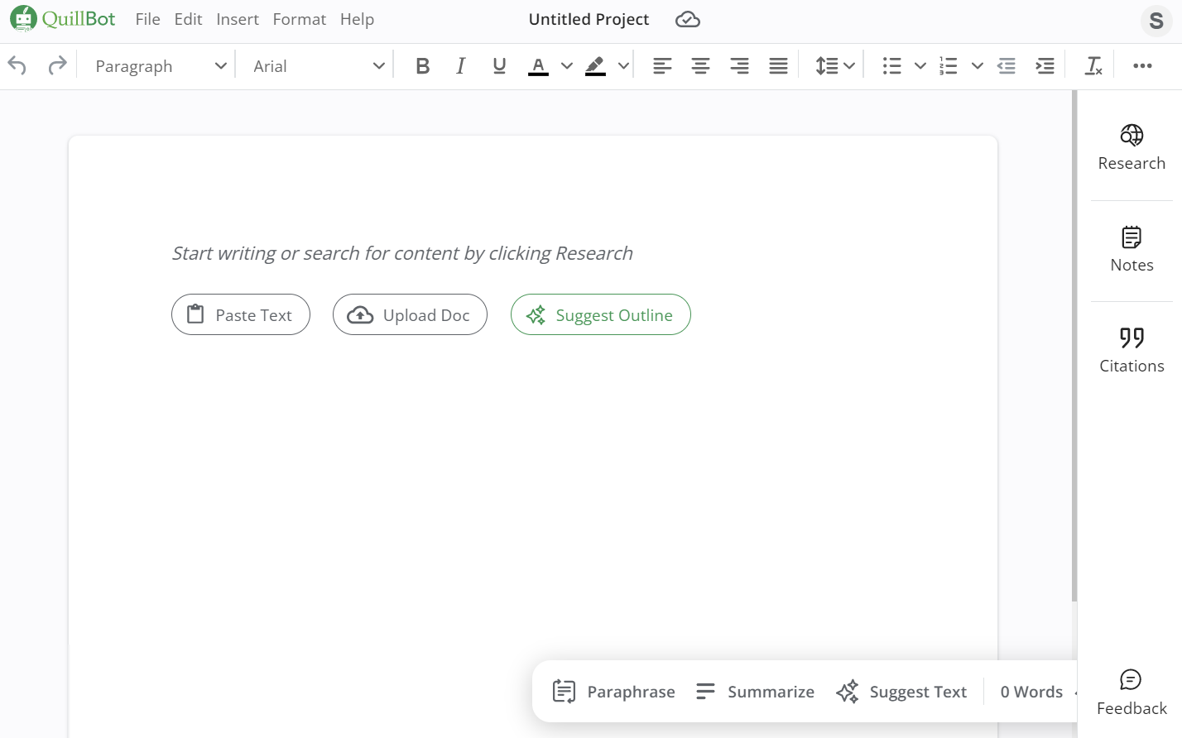The width and height of the screenshot is (1182, 738).
Task: Click the Suggest Outline button
Action: click(601, 314)
